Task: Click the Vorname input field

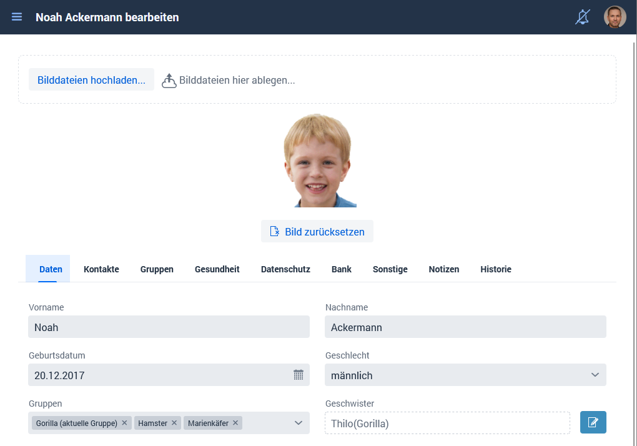Action: click(x=169, y=327)
